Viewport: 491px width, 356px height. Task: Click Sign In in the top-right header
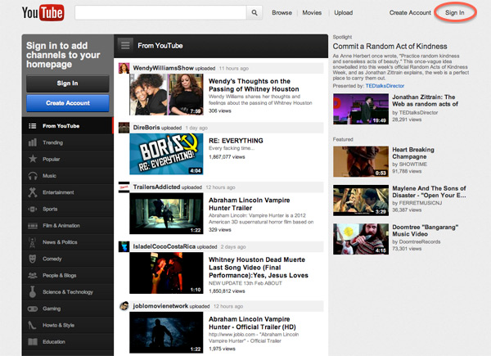pyautogui.click(x=455, y=13)
